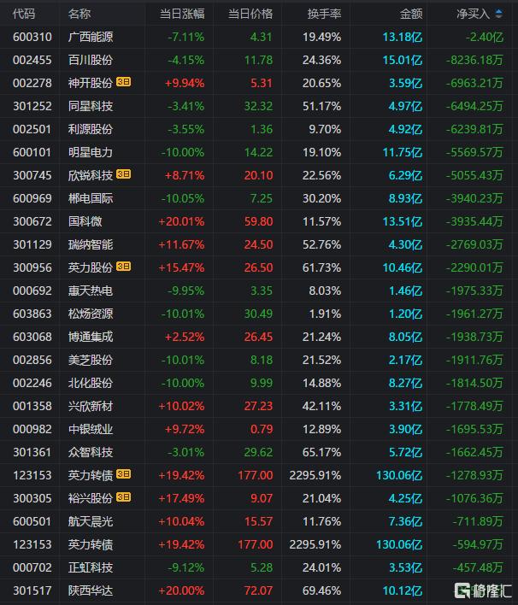Image resolution: width=518 pixels, height=605 pixels.
Task: Select stock code 600310
Action: pos(32,37)
